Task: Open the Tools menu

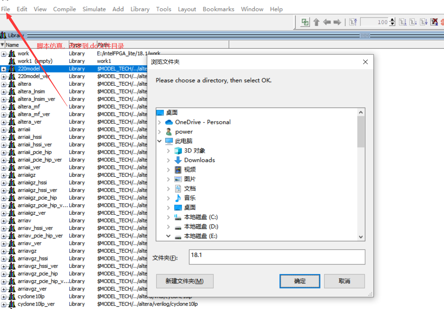Action: [x=164, y=9]
